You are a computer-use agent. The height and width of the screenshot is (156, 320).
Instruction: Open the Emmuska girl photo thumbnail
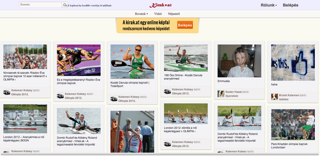point(239,61)
